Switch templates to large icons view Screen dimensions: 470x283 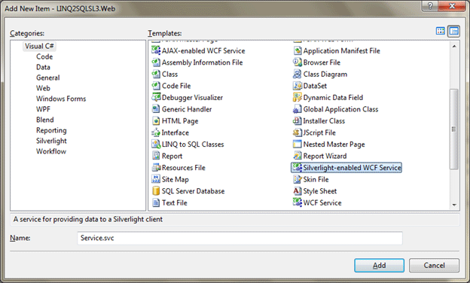coord(441,31)
